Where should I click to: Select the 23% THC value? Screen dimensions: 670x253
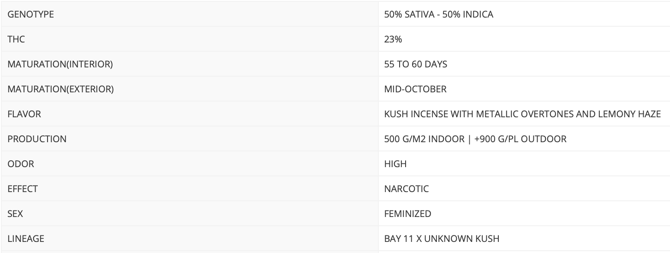coord(393,39)
